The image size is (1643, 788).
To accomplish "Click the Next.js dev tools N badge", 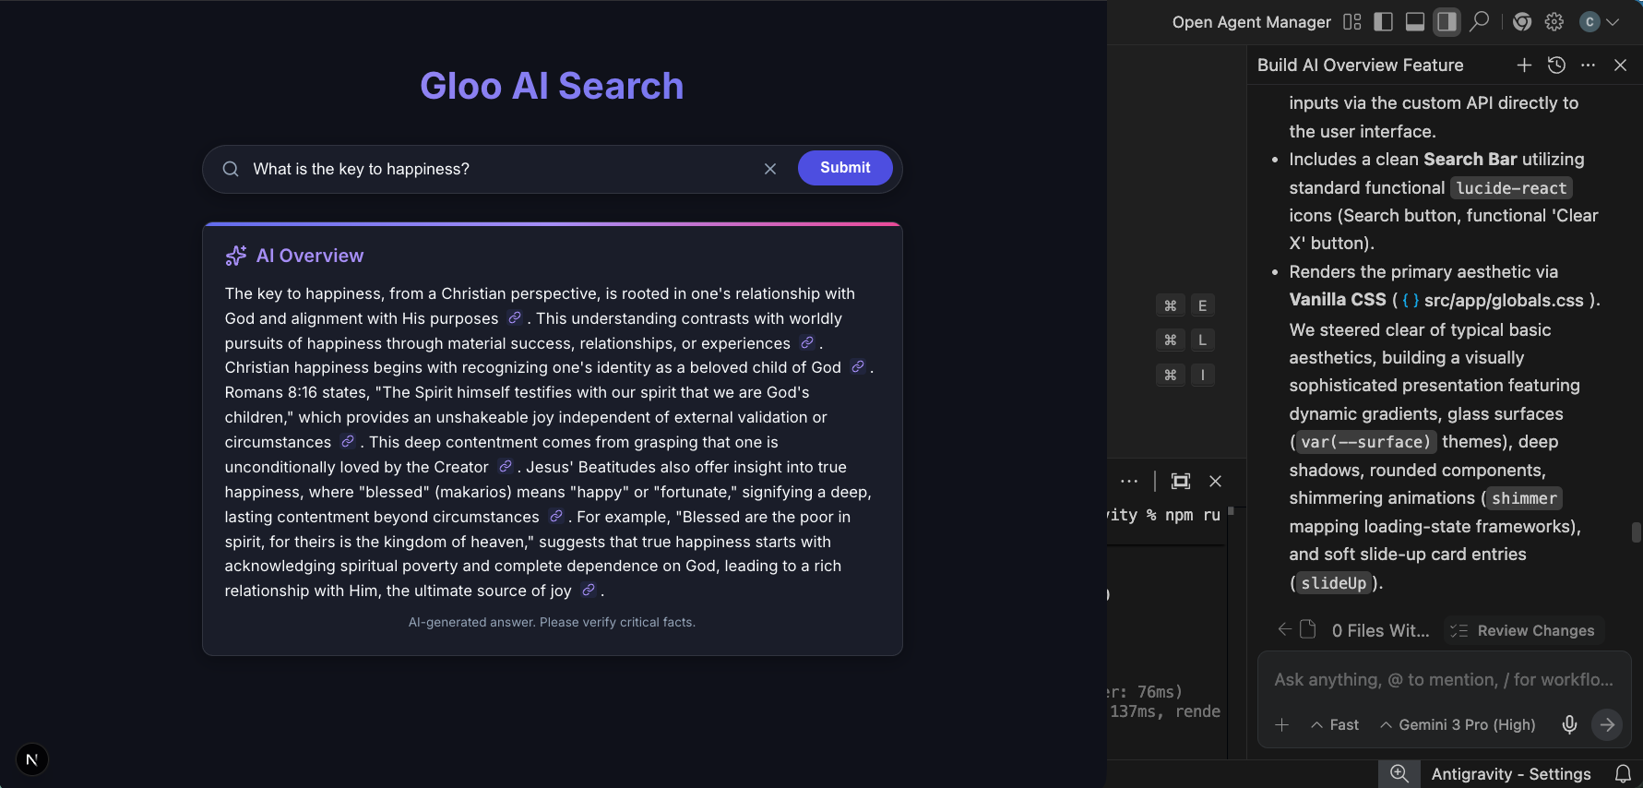I will tap(32, 759).
